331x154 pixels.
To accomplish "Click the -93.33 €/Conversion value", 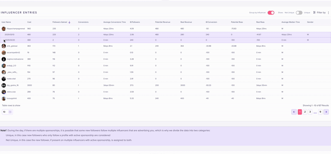I will point(208,85).
